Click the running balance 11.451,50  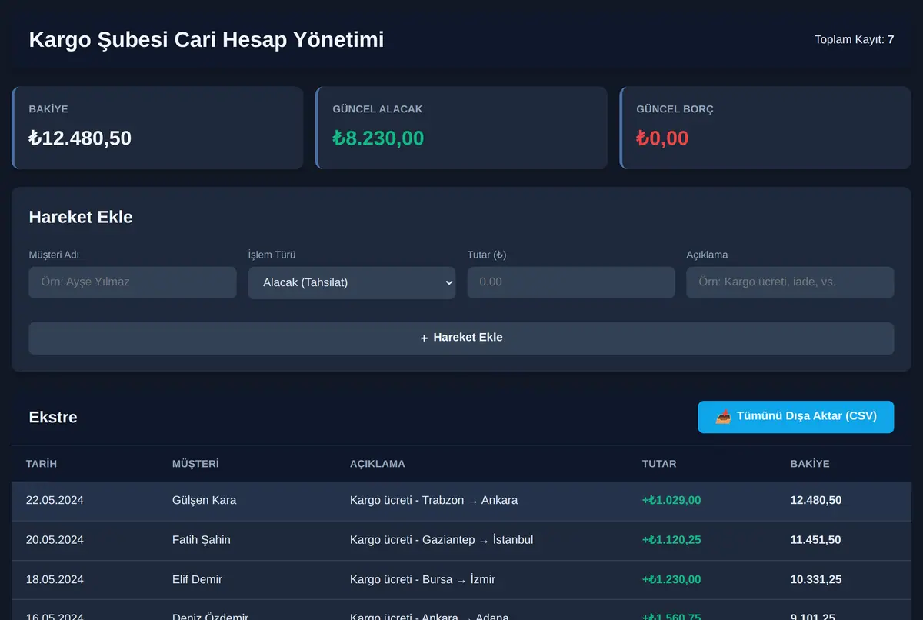click(816, 540)
